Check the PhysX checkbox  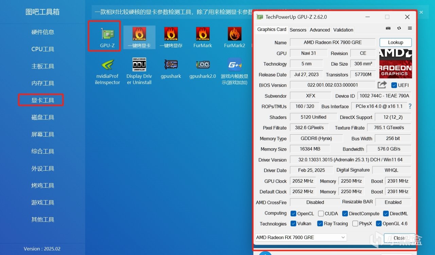coord(355,223)
